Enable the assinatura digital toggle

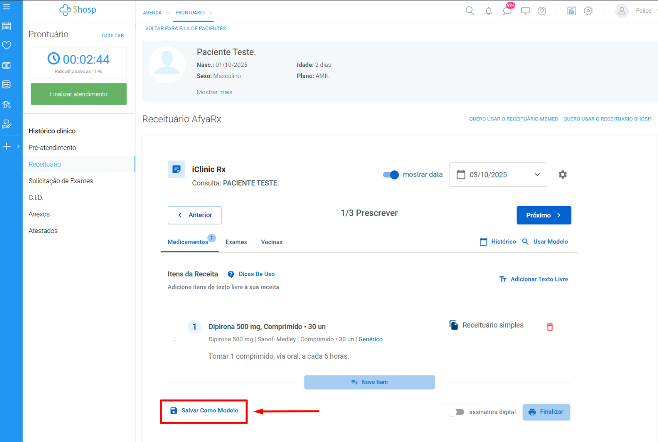pyautogui.click(x=456, y=412)
